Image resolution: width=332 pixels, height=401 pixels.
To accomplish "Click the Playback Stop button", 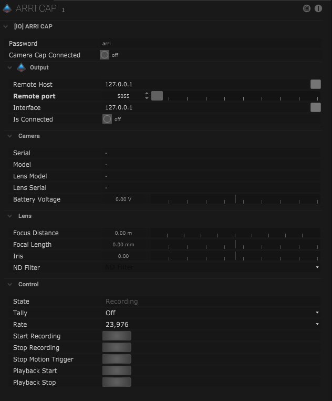I will pyautogui.click(x=117, y=382).
